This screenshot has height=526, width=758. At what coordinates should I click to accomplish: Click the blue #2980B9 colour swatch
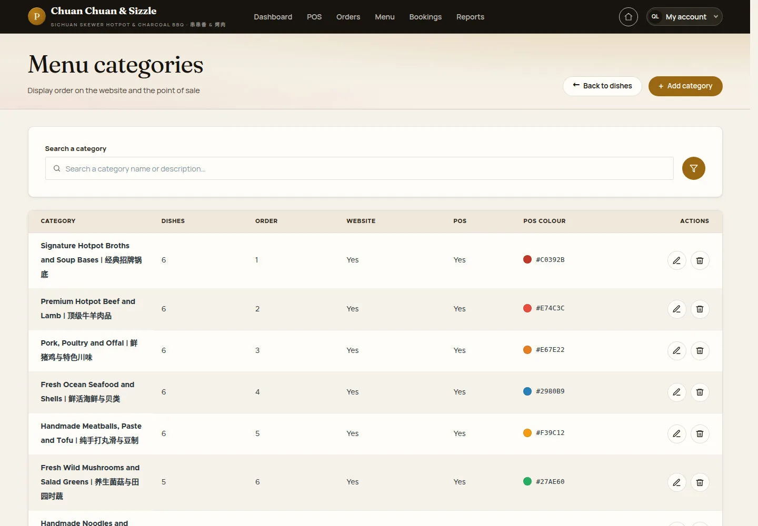pos(527,391)
